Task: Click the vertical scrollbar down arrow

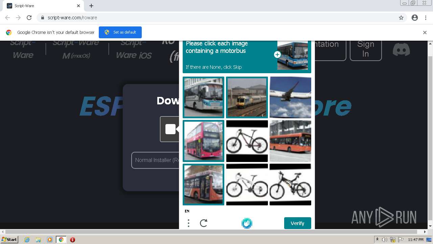Action: click(x=430, y=226)
